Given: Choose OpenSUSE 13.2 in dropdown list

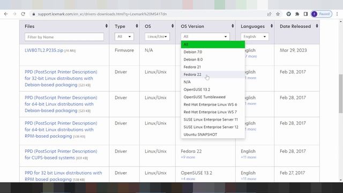Looking at the screenshot, I should (x=213, y=90).
